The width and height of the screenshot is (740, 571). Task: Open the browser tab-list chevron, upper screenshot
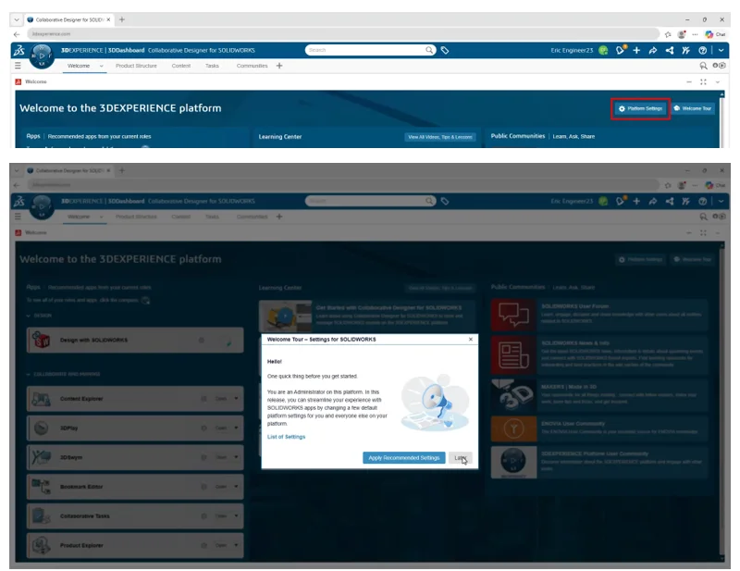(17, 19)
